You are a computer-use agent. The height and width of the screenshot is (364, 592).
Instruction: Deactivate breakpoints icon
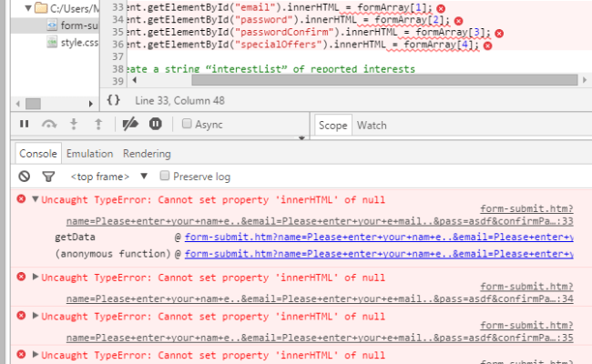pos(130,124)
